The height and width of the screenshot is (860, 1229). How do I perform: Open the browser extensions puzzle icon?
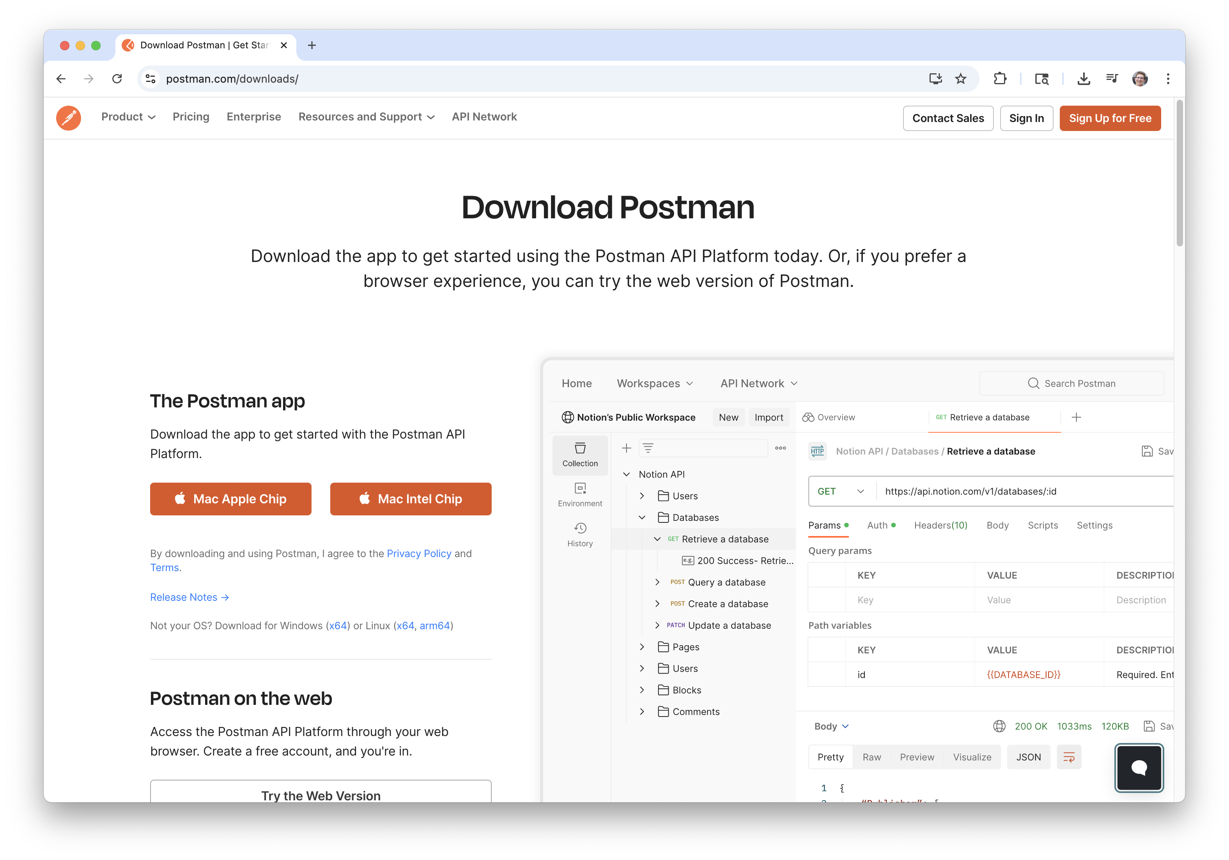pos(999,79)
